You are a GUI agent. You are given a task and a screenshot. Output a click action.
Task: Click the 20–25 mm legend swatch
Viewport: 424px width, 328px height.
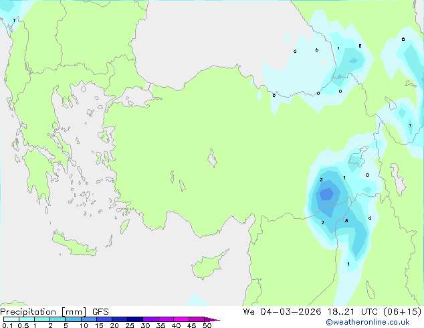tap(120, 319)
